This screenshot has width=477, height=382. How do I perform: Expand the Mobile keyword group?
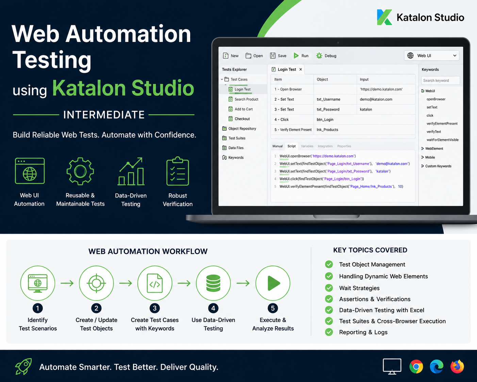pos(423,157)
